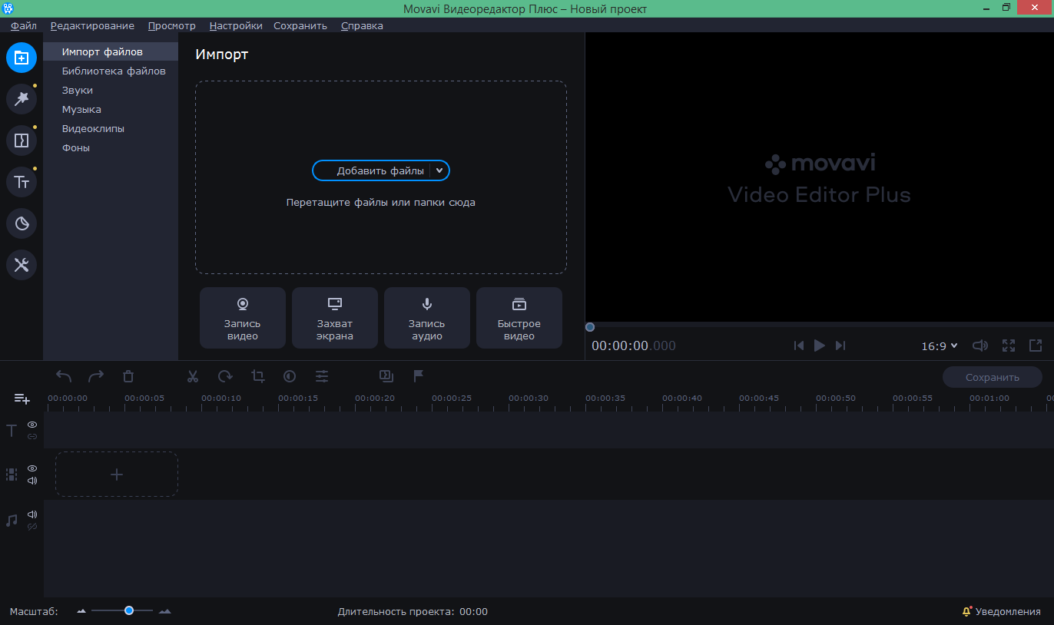The image size is (1054, 625).
Task: Click the Запись аудио button
Action: pyautogui.click(x=427, y=317)
